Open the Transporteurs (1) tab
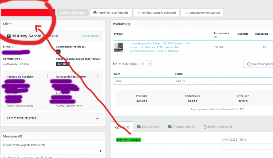Viewport: 273px width, 158px height. tap(182, 126)
